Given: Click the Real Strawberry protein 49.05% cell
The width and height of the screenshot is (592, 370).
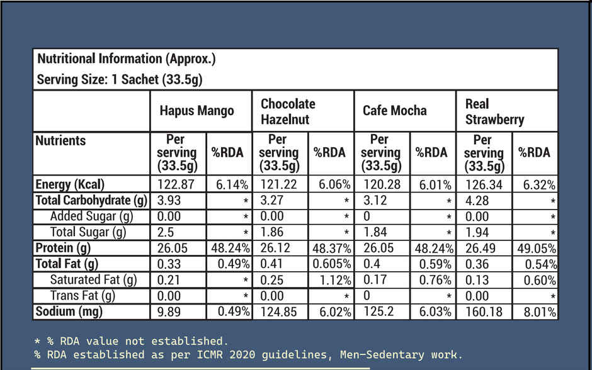Looking at the screenshot, I should point(535,248).
